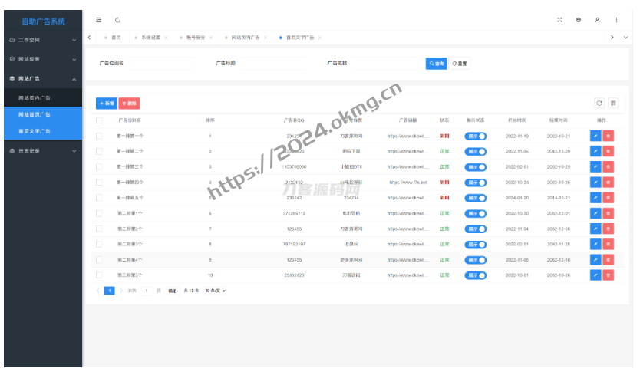The image size is (640, 375).
Task: Open the vertical three-dot more menu
Action: 616,20
